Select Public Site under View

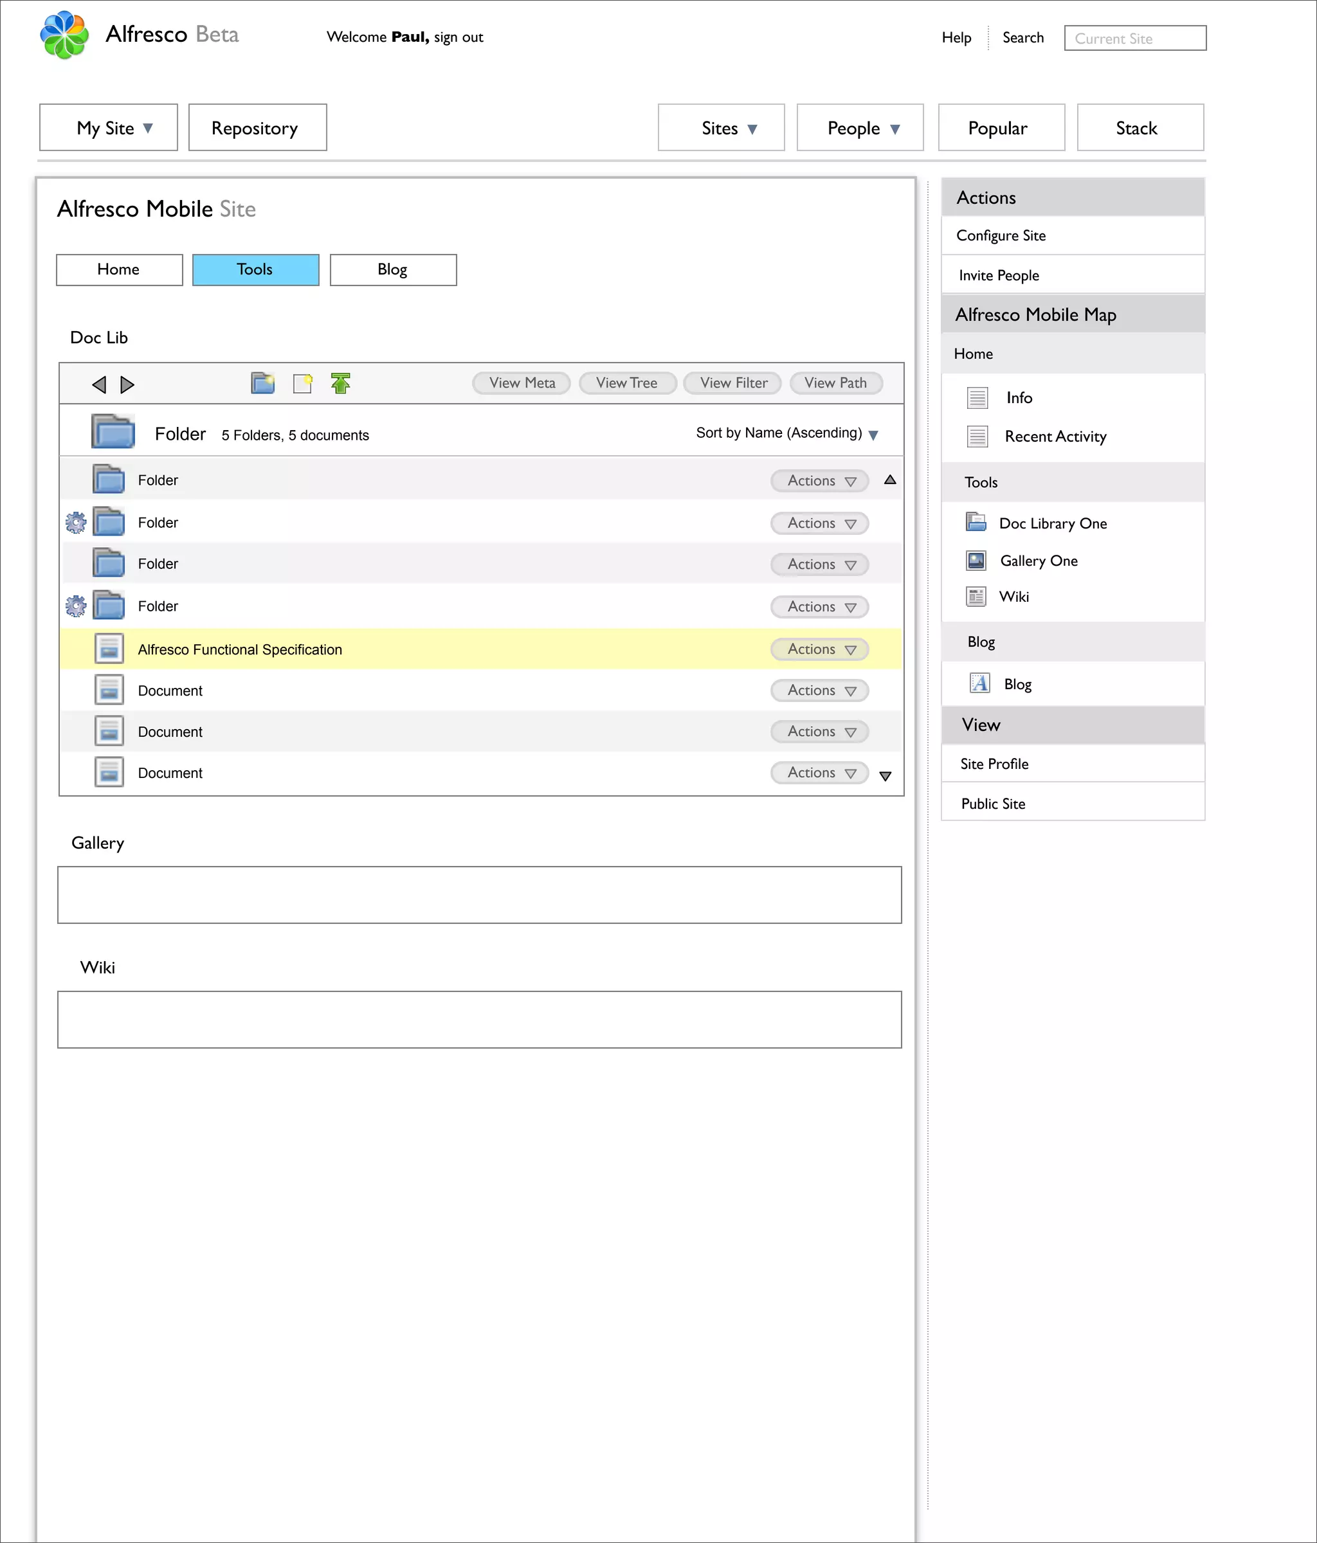[x=1073, y=803]
